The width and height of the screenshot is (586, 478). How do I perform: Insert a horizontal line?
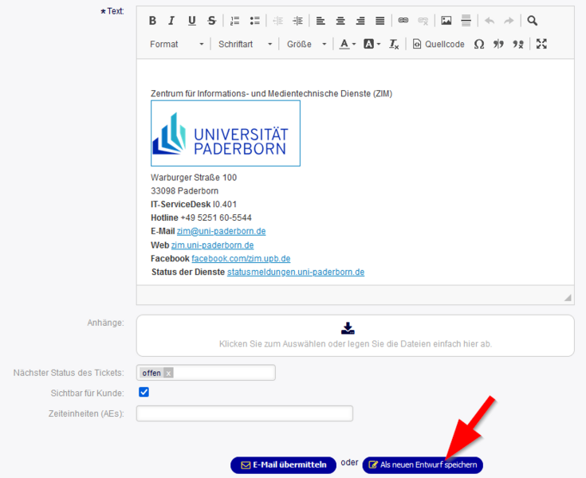click(x=466, y=21)
